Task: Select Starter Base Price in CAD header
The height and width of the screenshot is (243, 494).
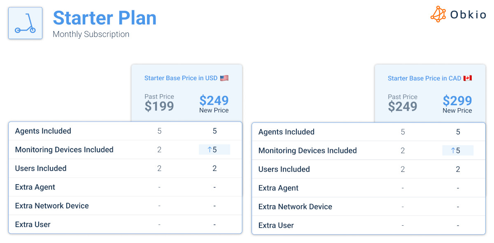Action: pyautogui.click(x=424, y=78)
